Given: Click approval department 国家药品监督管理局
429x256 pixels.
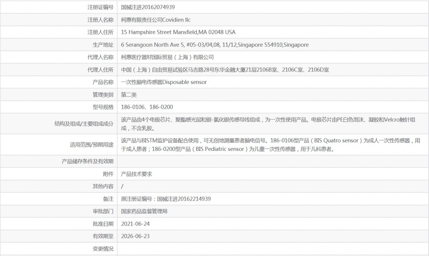Looking at the screenshot, I should point(144,211).
